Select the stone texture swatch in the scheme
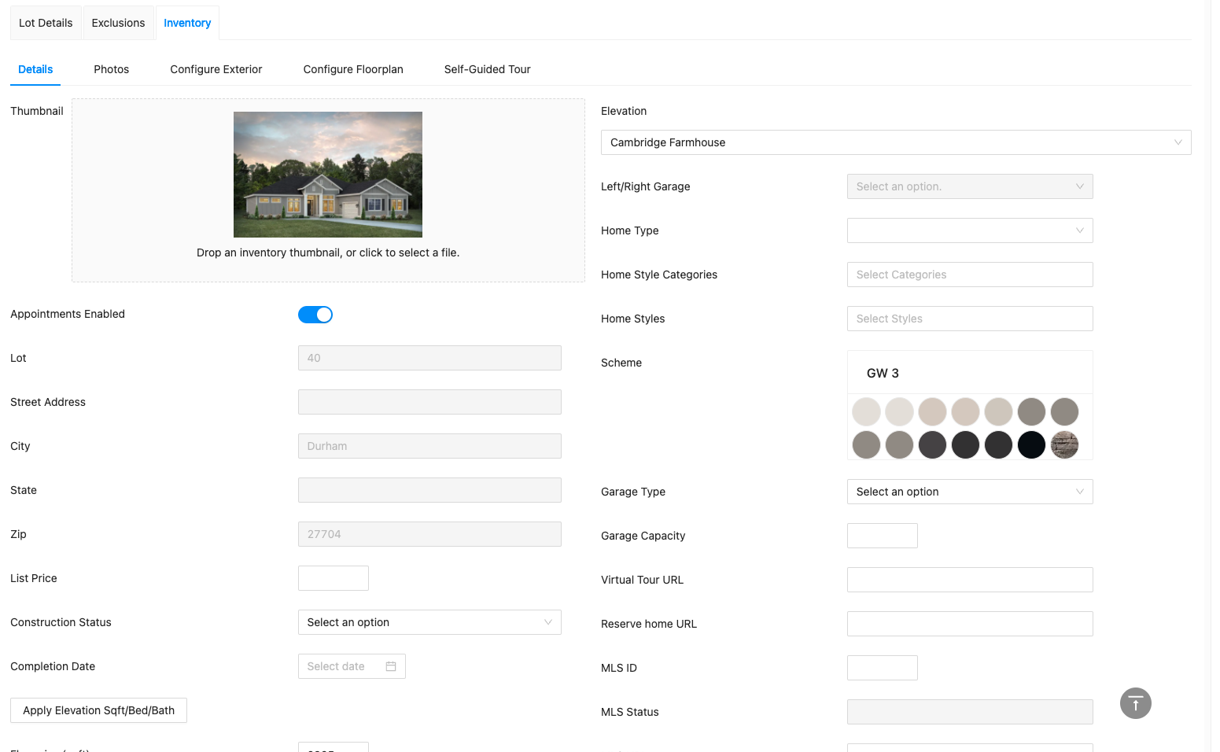The width and height of the screenshot is (1220, 752). pyautogui.click(x=1064, y=444)
